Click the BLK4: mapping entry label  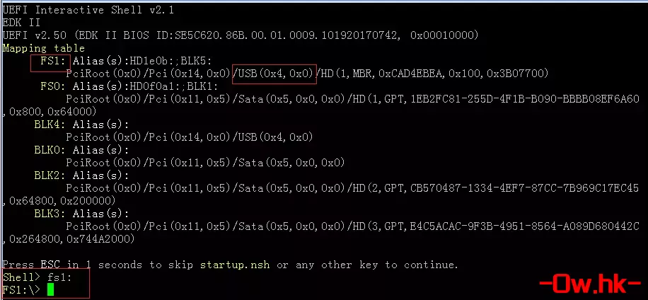coord(50,125)
